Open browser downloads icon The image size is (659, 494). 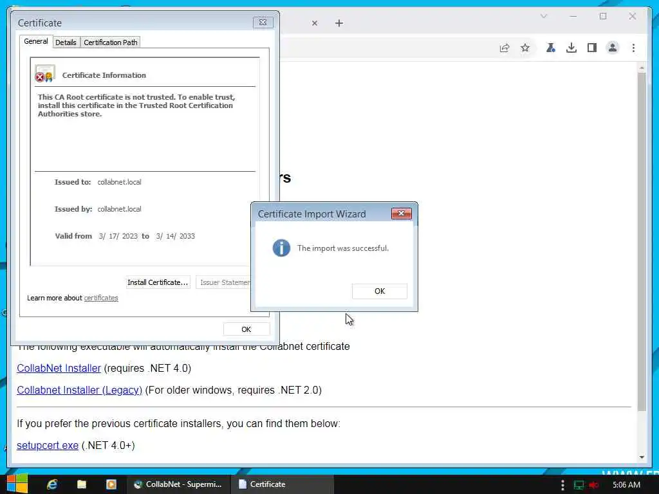click(571, 48)
